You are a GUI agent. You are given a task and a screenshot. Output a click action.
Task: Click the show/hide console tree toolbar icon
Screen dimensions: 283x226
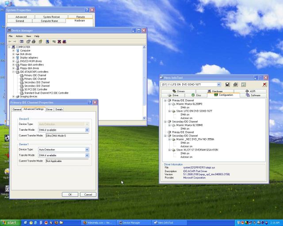pos(22,41)
